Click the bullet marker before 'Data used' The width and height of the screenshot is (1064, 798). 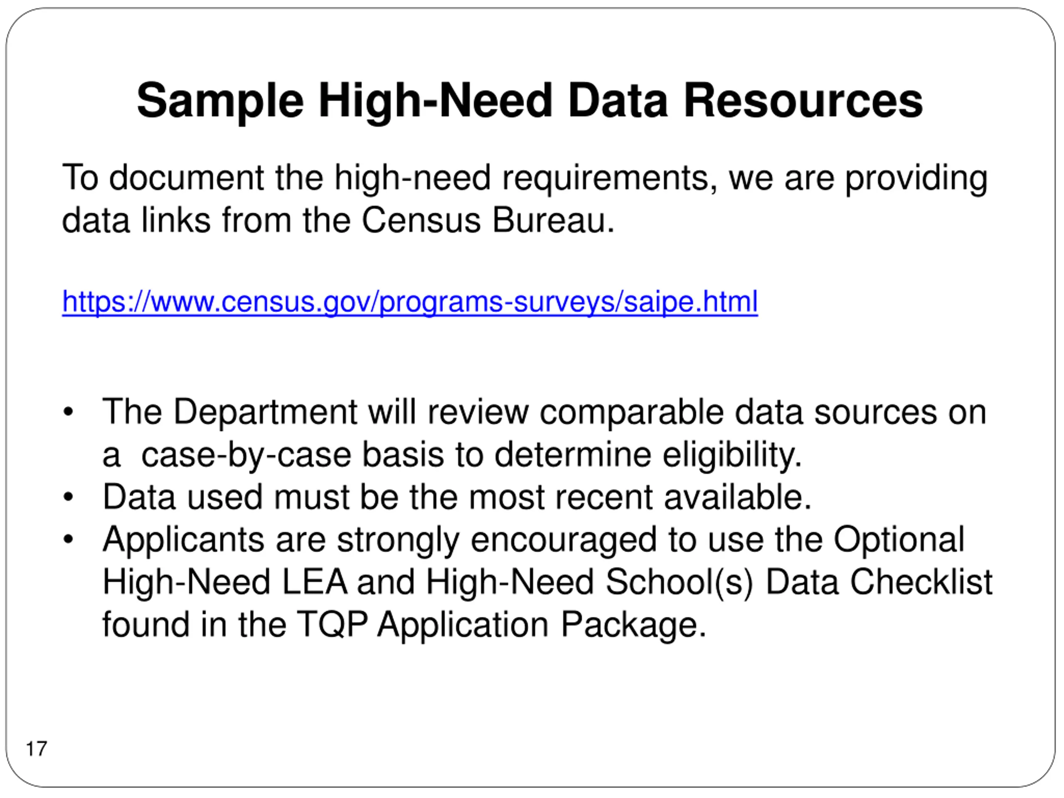click(x=68, y=497)
